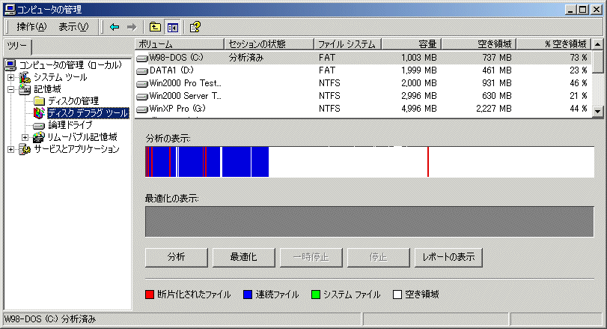This screenshot has width=607, height=329.
Task: Click the ディスクの管理 folder icon
Action: click(x=39, y=101)
